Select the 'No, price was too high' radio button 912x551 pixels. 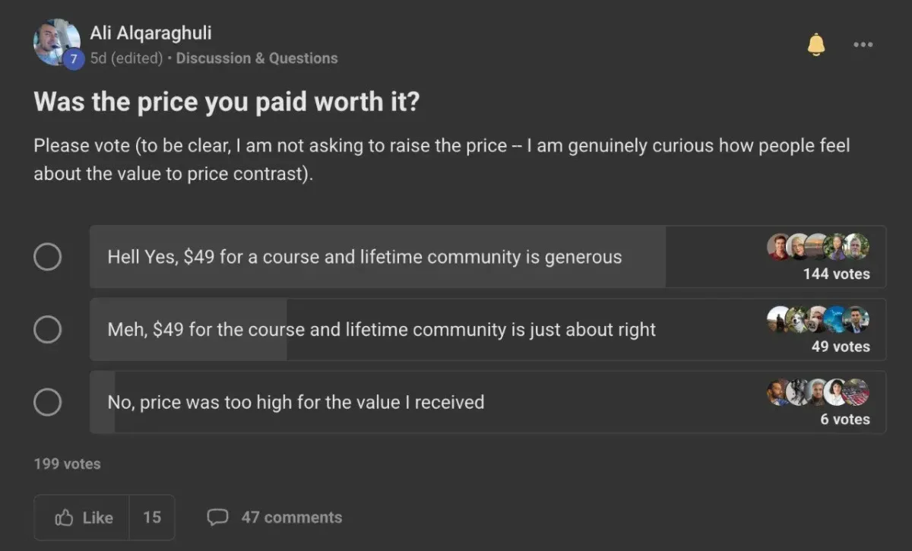pyautogui.click(x=47, y=402)
